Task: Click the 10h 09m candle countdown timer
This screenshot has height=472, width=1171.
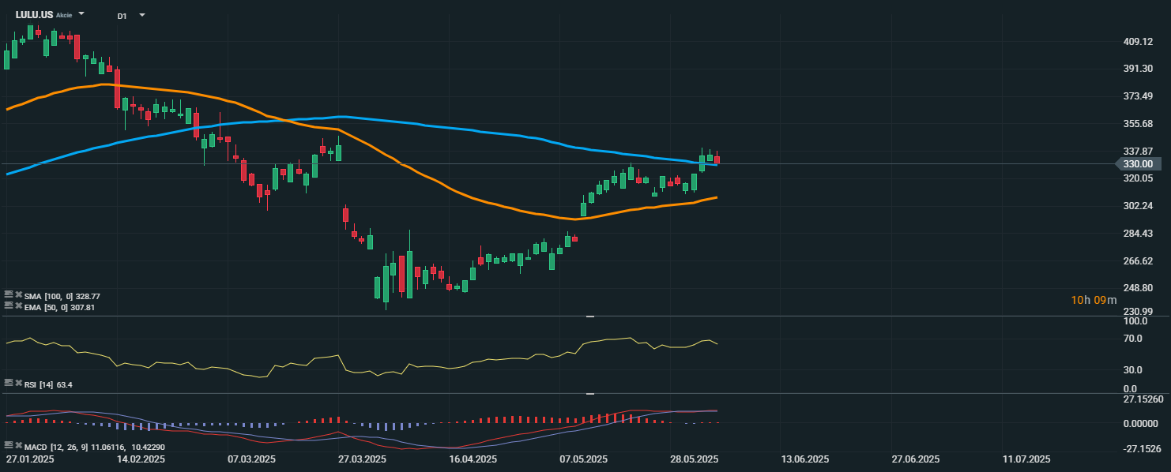Action: [1094, 300]
